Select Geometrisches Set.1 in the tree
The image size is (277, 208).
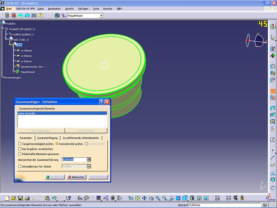tap(32, 67)
